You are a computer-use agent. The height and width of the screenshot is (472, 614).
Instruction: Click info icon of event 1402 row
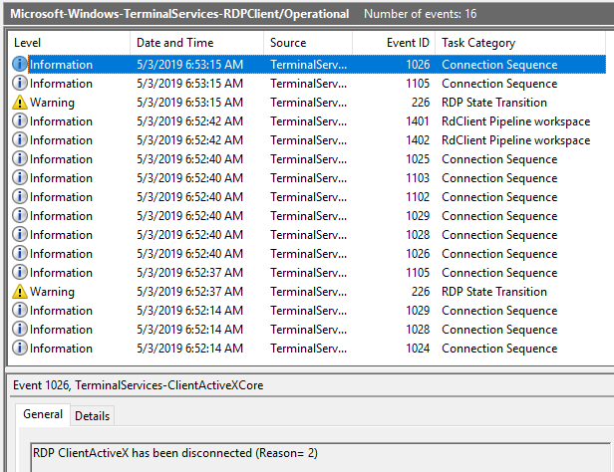20,139
